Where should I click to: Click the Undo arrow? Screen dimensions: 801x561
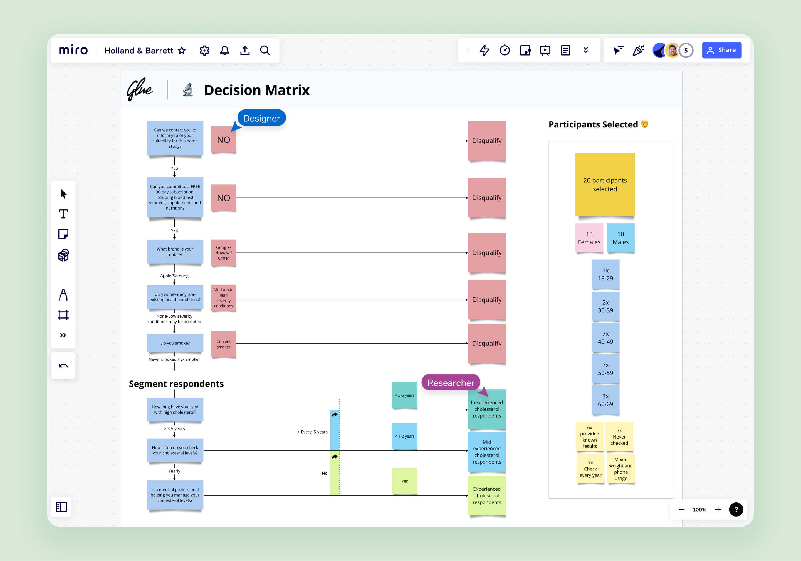coord(63,365)
